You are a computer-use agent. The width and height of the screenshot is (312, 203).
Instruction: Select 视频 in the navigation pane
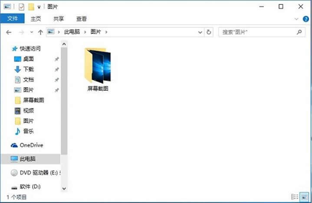pyautogui.click(x=28, y=111)
